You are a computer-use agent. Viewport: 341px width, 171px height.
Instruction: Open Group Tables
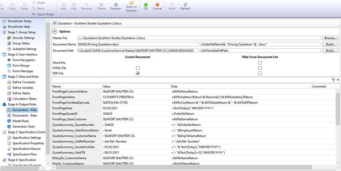click(21, 43)
